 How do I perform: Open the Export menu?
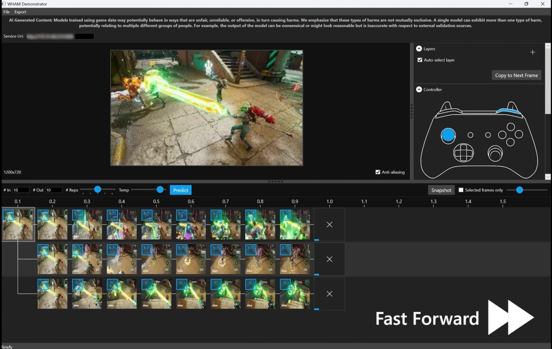[20, 12]
